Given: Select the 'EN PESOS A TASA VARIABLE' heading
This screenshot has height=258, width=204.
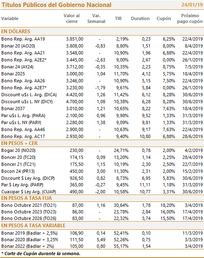Looking at the screenshot, I should pos(33,225).
